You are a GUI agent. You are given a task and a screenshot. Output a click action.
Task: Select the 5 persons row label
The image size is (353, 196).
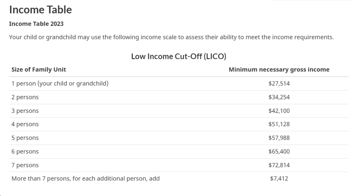click(x=25, y=138)
